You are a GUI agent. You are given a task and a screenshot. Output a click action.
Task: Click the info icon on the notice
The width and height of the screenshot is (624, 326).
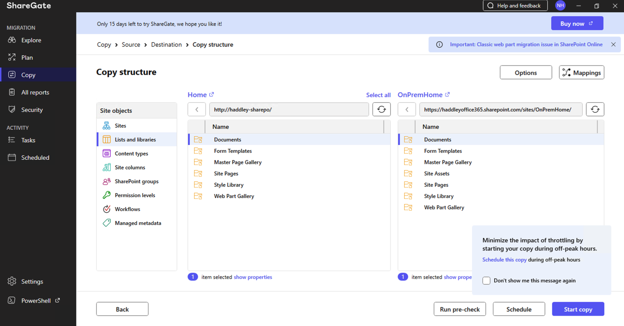coord(439,44)
